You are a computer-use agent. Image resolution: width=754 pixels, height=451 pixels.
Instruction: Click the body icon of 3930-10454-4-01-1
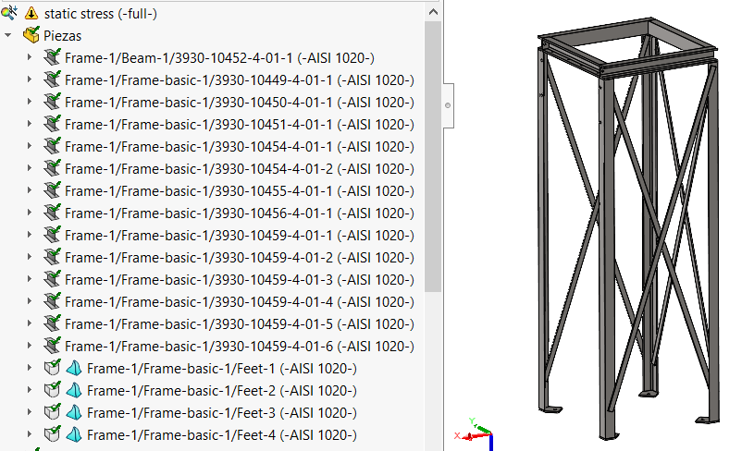pyautogui.click(x=52, y=146)
